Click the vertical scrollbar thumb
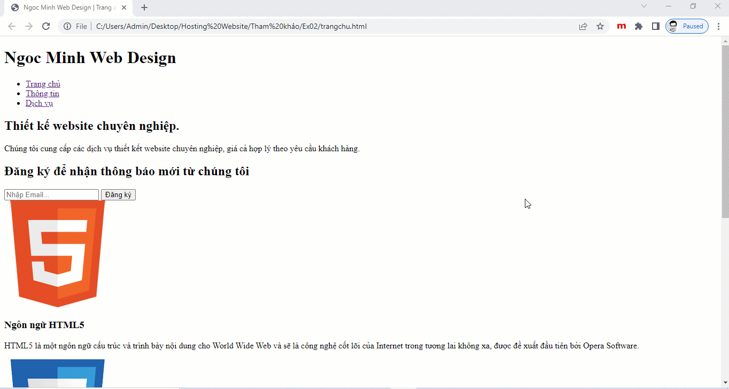 click(x=725, y=131)
